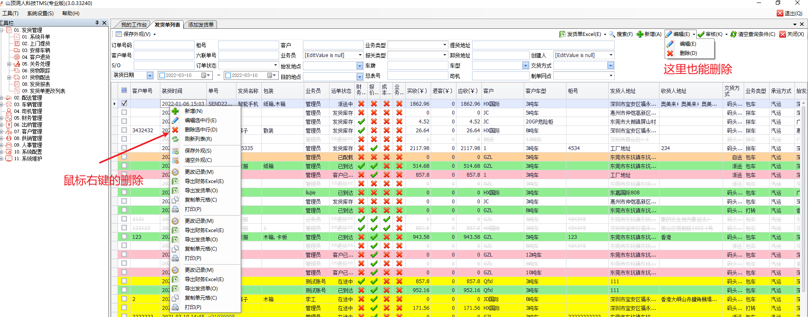Viewport: 808px width, 317px height.
Task: Click the 审核(K) green checkmark icon
Action: click(x=701, y=34)
